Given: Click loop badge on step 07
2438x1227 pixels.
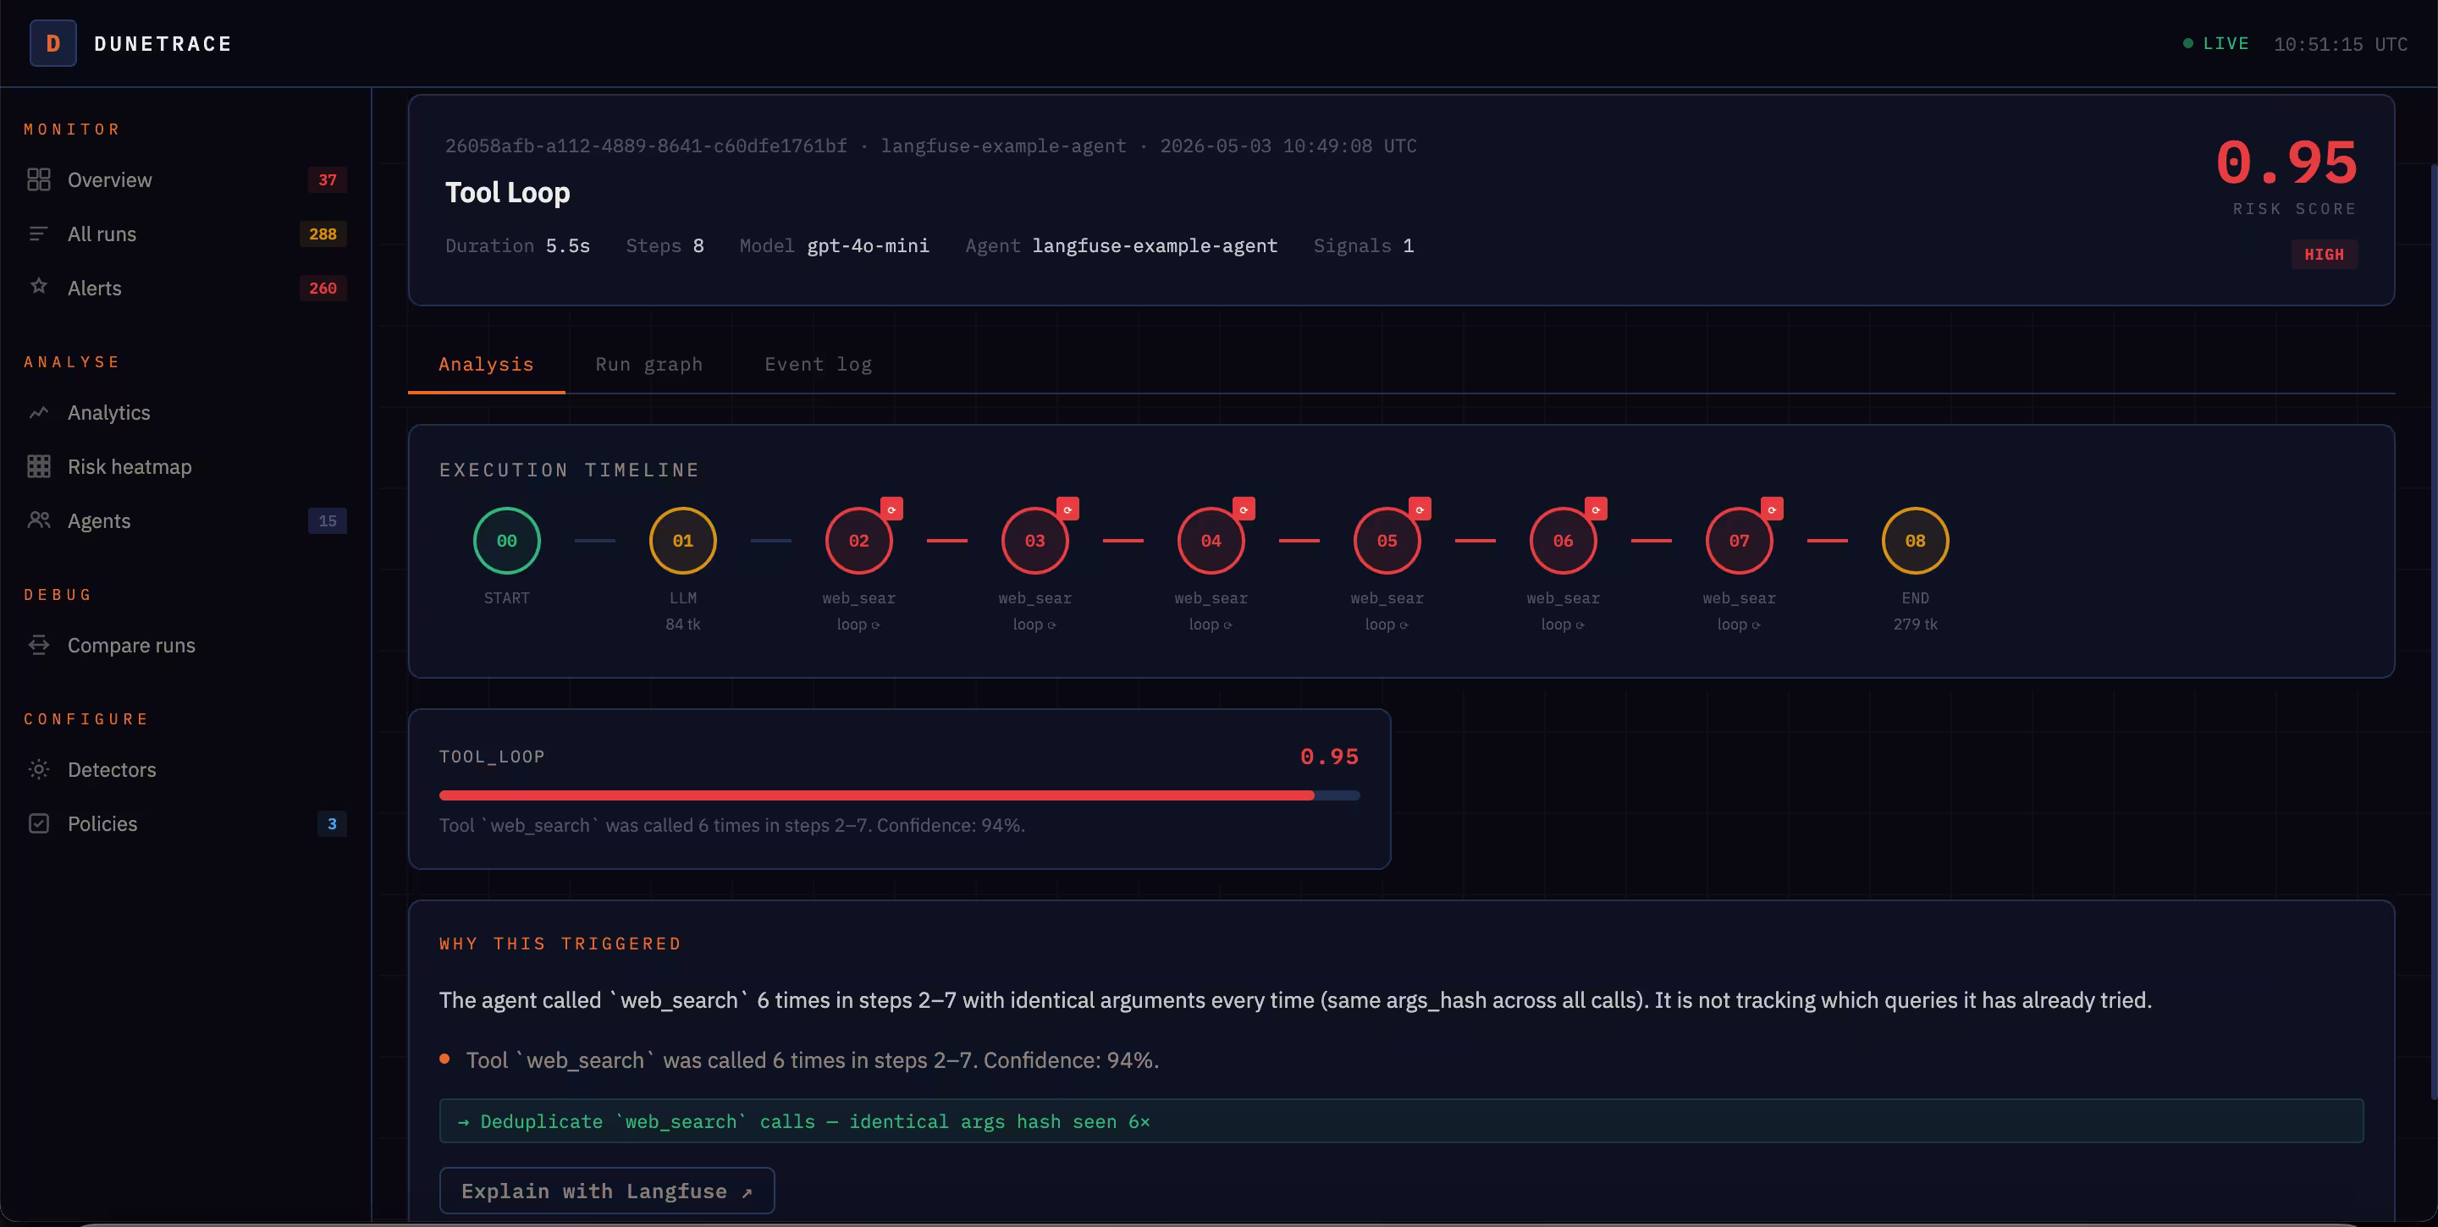Looking at the screenshot, I should (x=1772, y=509).
